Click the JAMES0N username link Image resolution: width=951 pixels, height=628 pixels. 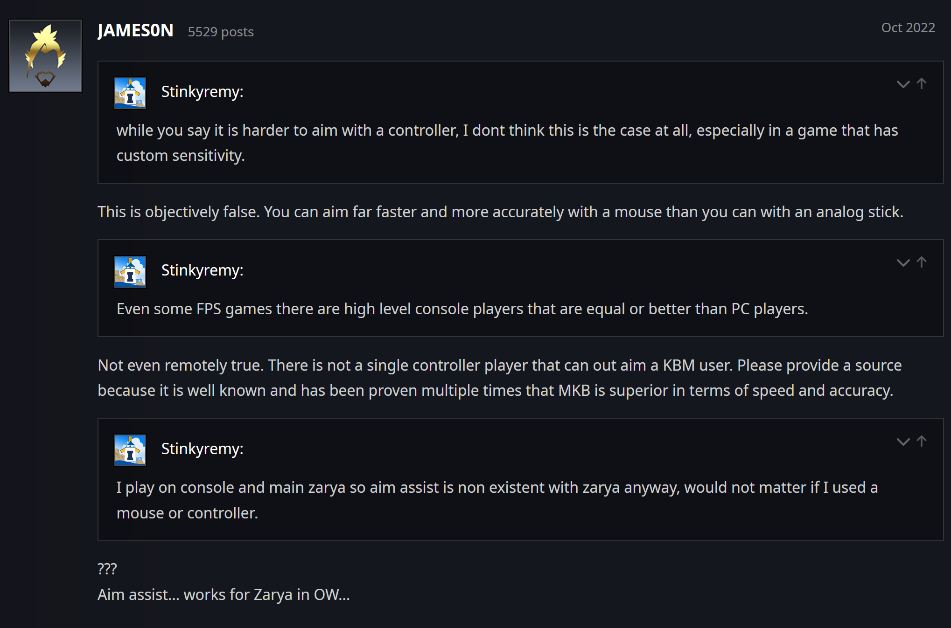[x=135, y=31]
